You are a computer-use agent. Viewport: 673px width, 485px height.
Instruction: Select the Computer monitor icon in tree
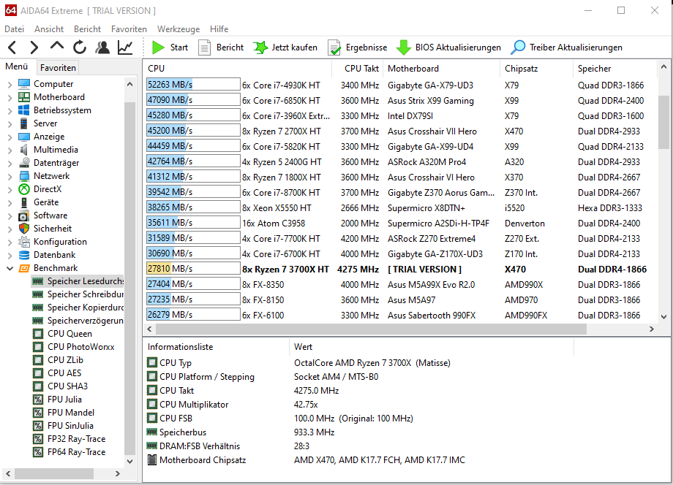pyautogui.click(x=24, y=83)
